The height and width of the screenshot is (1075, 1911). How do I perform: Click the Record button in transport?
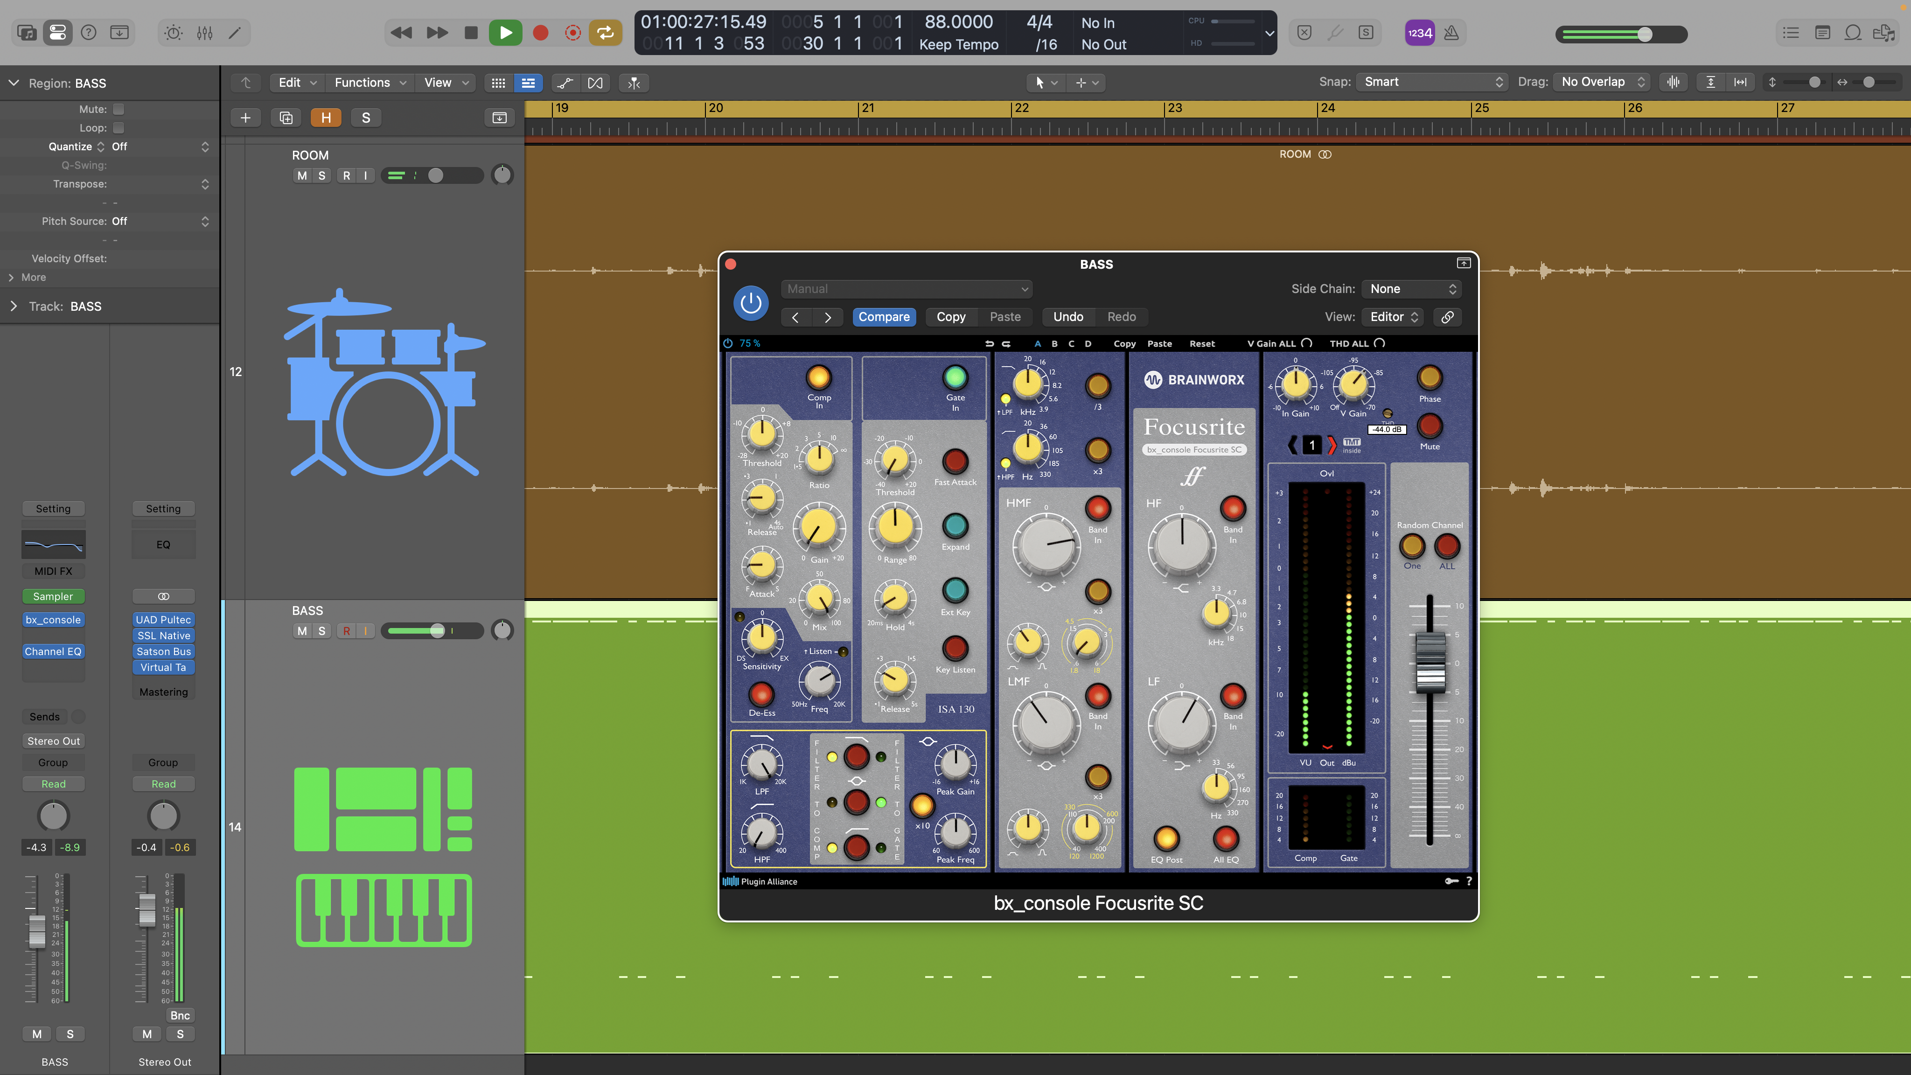pos(541,33)
